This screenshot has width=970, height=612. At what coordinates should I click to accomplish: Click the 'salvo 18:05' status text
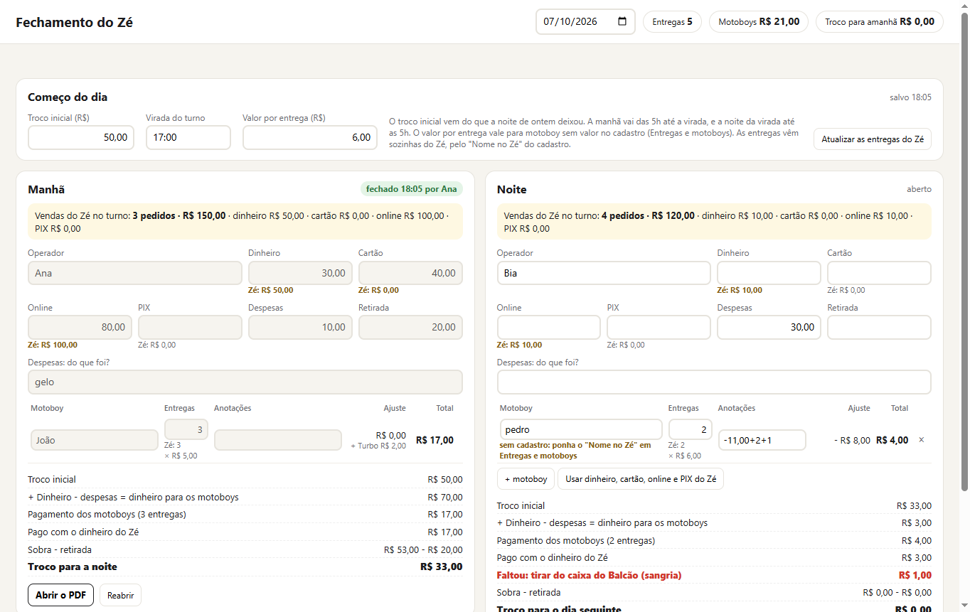[x=910, y=97]
